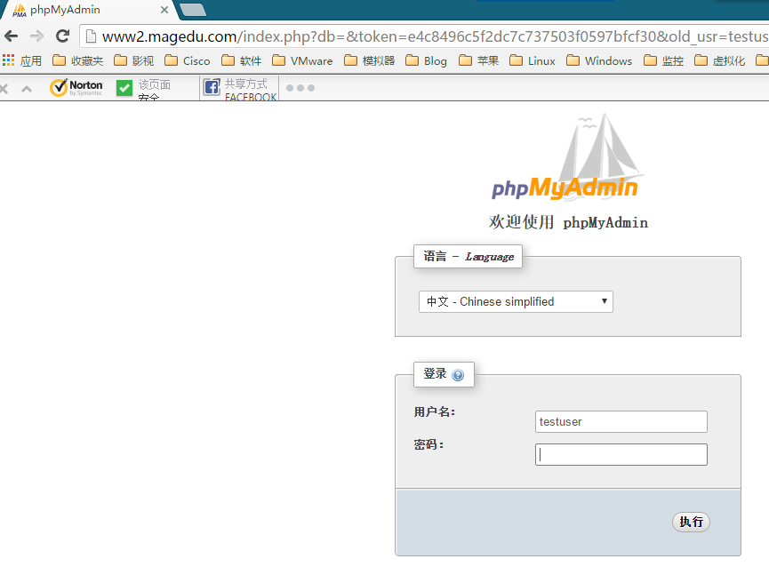Click the 用户名: label
Image resolution: width=769 pixels, height=567 pixels.
[x=435, y=411]
